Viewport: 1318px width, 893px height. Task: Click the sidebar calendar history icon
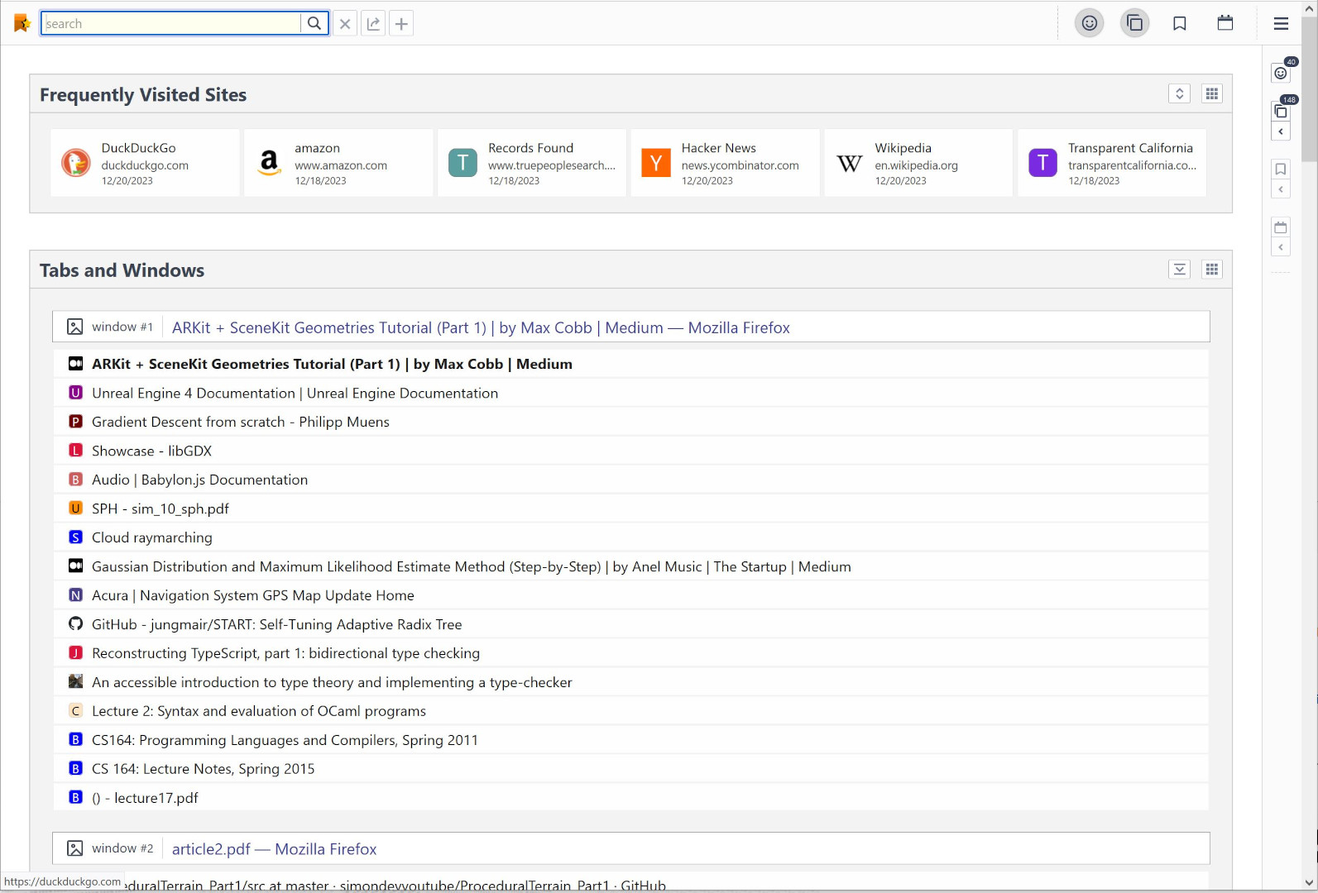(1281, 227)
